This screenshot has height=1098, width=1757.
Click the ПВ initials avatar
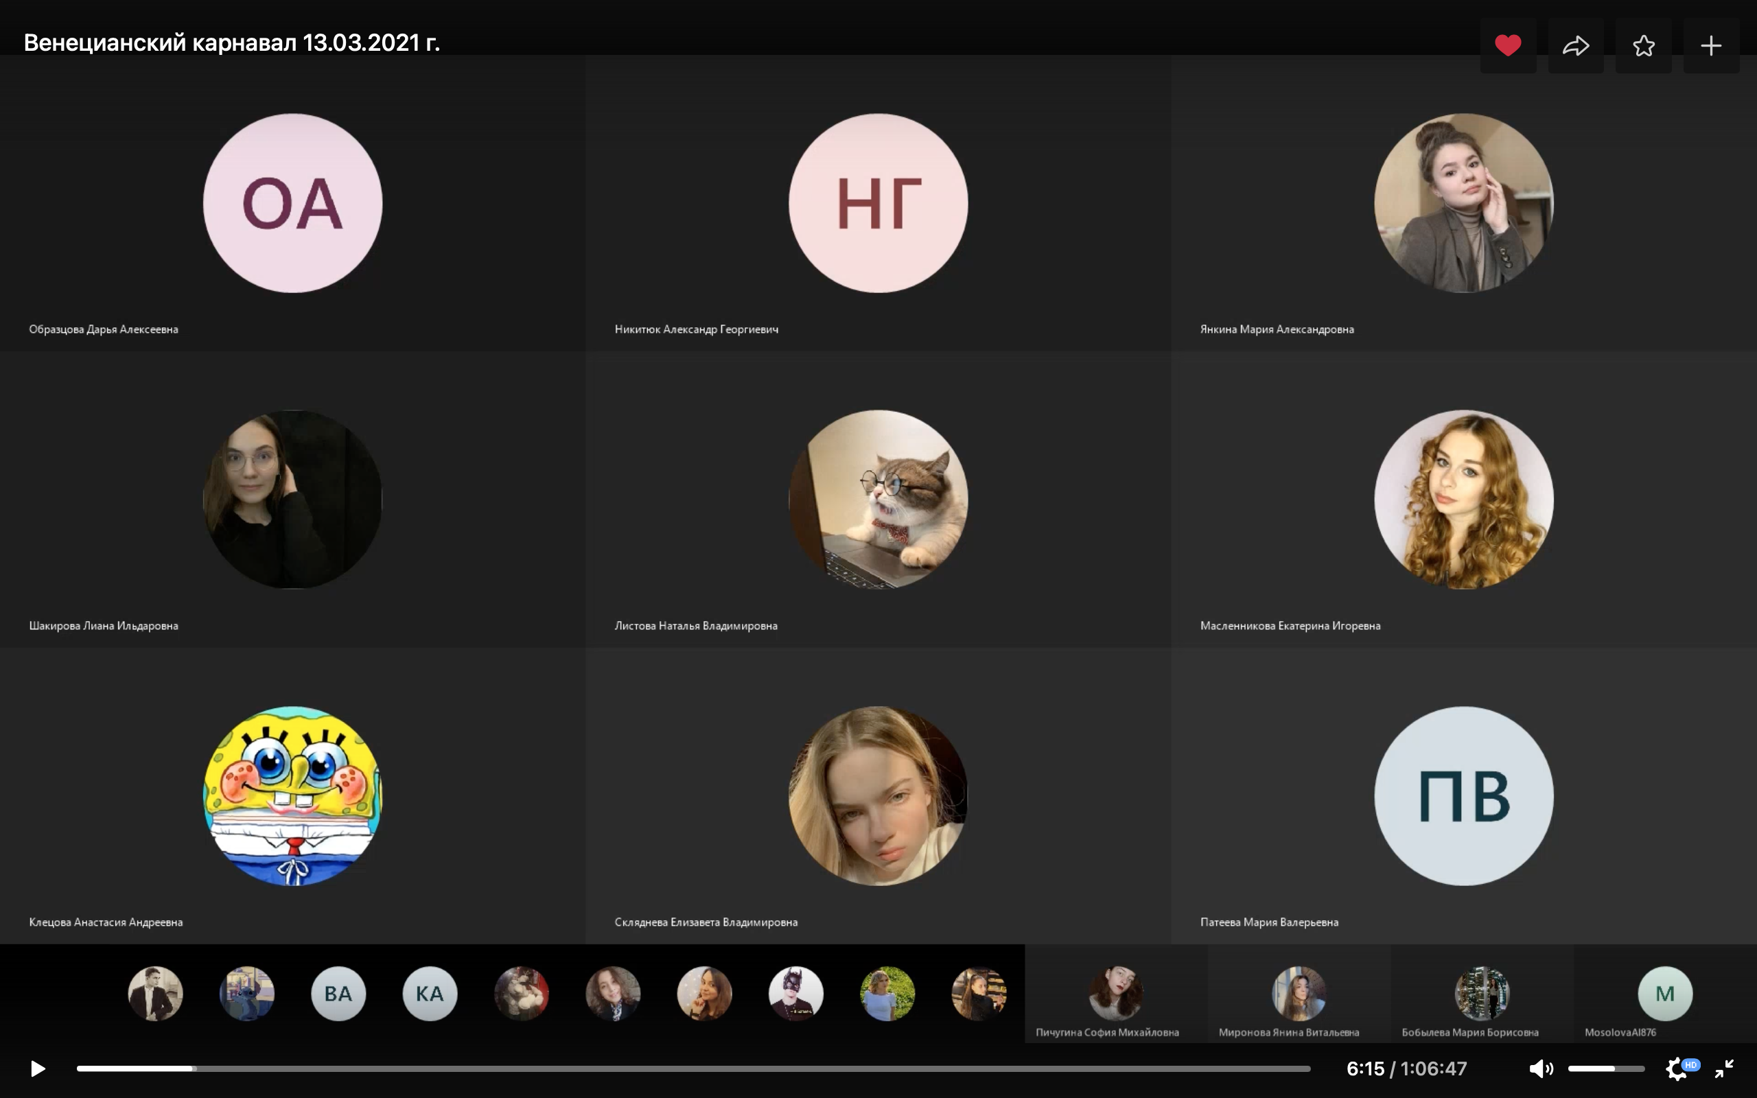click(x=1464, y=796)
